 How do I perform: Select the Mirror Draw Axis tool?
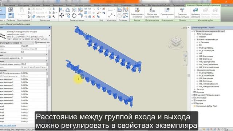coord(80,10)
